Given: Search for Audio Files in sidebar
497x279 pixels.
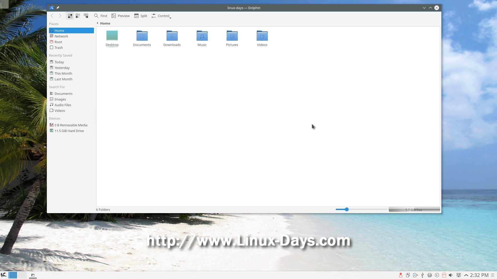Looking at the screenshot, I should click(x=71, y=105).
